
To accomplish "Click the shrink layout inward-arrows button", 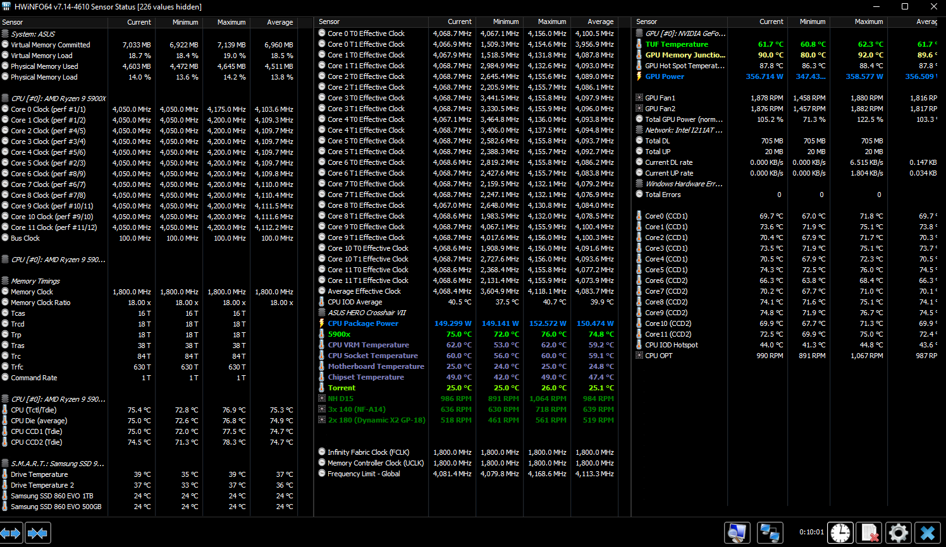I will coord(37,533).
